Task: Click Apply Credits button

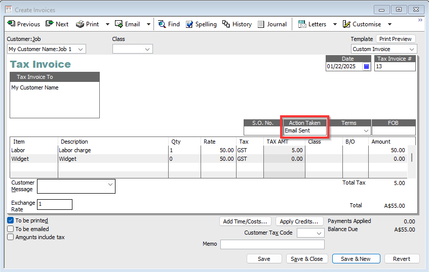Action: [x=299, y=221]
